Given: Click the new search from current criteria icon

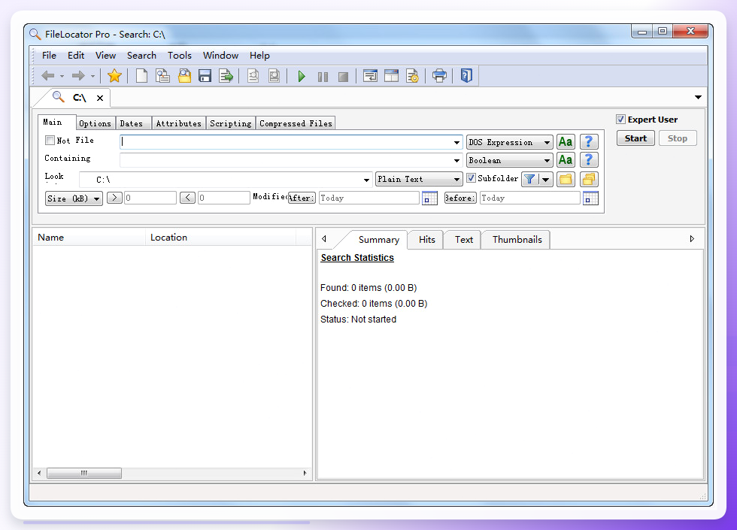Looking at the screenshot, I should pyautogui.click(x=162, y=76).
